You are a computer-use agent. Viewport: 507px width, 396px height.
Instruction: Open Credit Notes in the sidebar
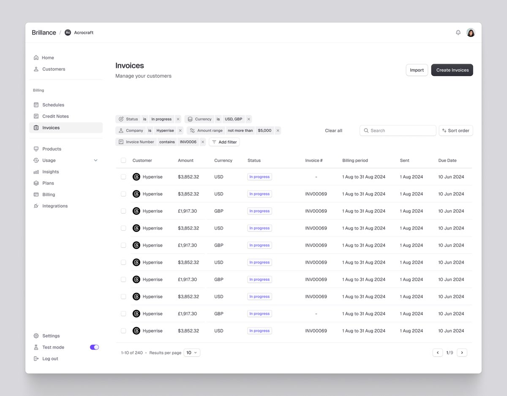point(55,116)
